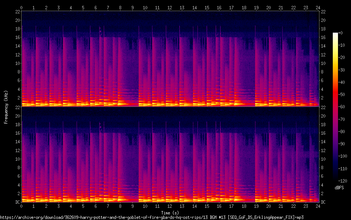Click the "-10" value on the color scale
Screen dimensions: 351x220
(x=342, y=45)
